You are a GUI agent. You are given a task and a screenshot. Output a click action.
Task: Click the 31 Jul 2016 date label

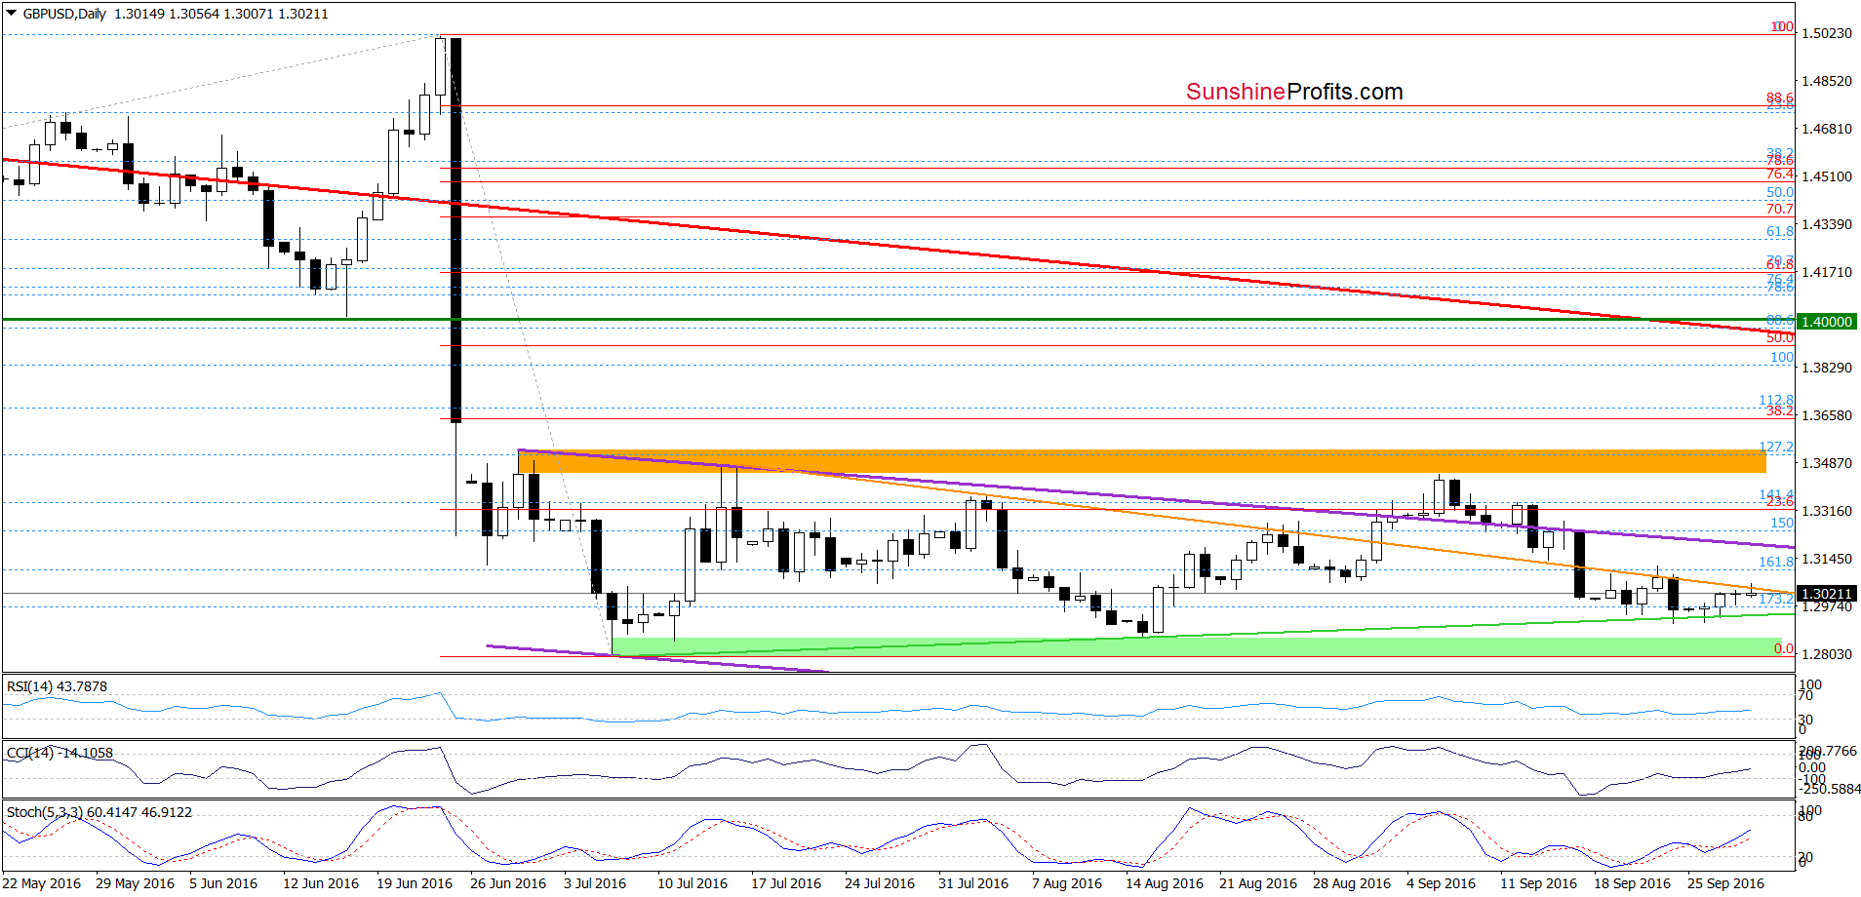pos(973,883)
